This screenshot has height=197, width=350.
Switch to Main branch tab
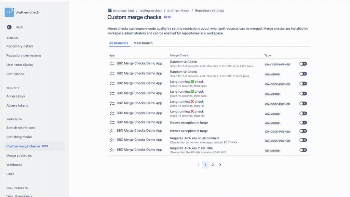[143, 43]
